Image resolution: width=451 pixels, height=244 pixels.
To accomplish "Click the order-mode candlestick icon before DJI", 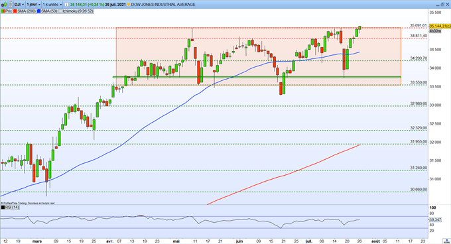I will [4, 5].
